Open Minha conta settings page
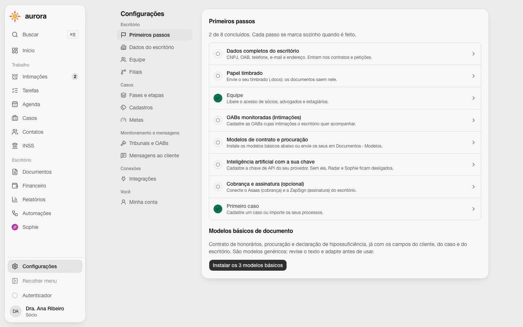Image resolution: width=523 pixels, height=327 pixels. point(155,202)
